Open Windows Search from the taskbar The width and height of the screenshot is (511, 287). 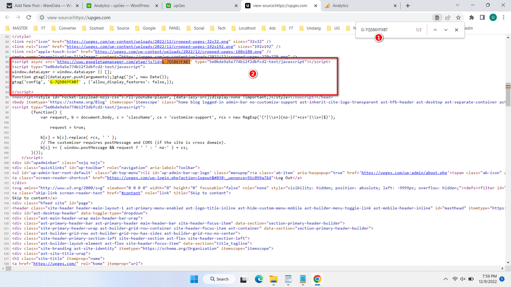[x=219, y=279]
